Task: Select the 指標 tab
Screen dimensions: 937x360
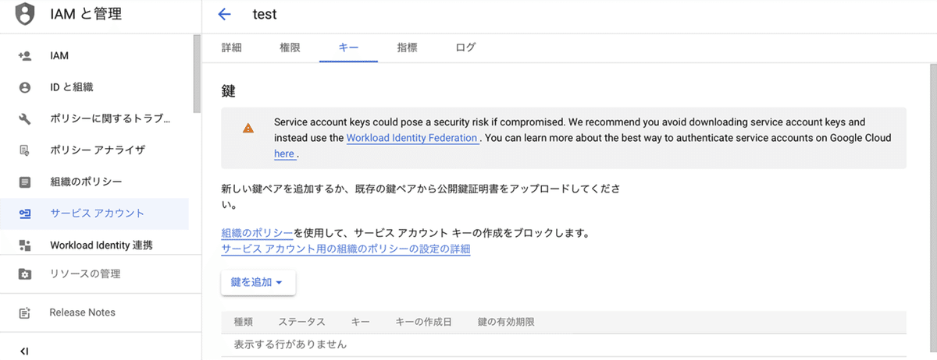Action: pos(407,48)
